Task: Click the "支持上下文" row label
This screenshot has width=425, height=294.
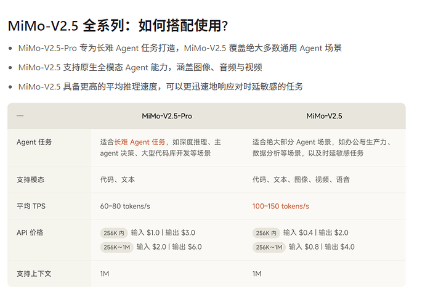Action: point(34,274)
